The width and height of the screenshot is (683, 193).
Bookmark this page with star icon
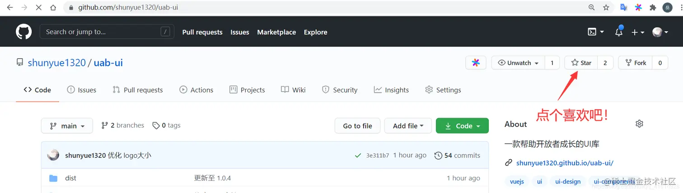point(606,8)
